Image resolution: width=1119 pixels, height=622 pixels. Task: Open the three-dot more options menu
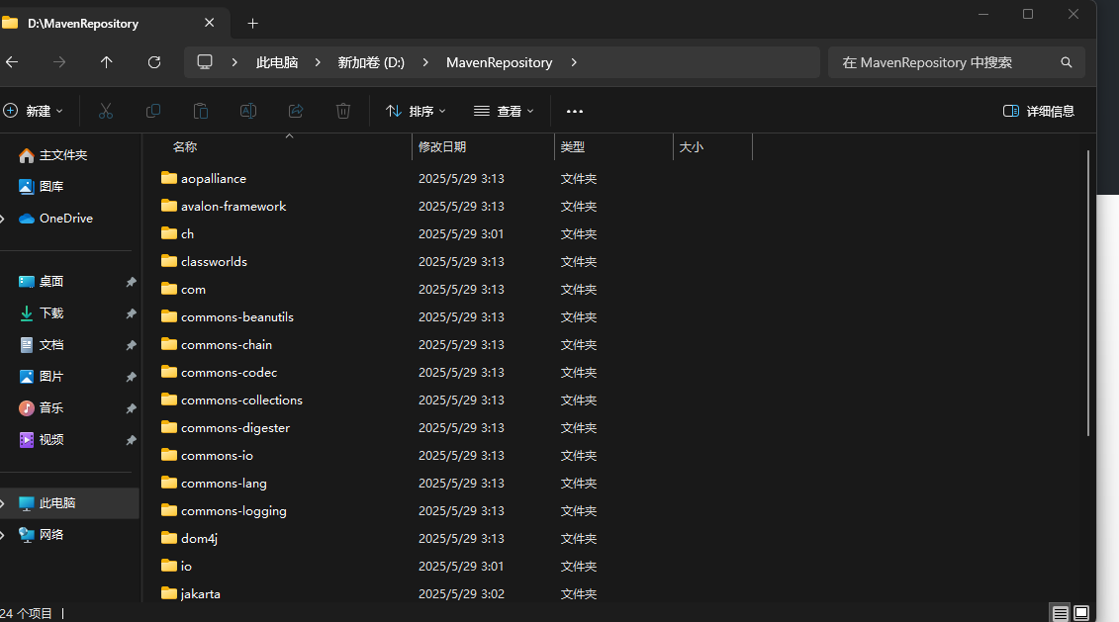pos(575,112)
